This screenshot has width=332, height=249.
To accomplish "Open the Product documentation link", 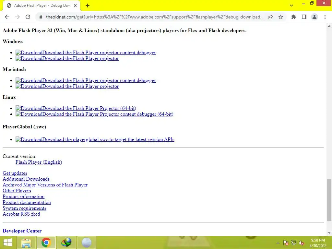I will click(x=27, y=202).
